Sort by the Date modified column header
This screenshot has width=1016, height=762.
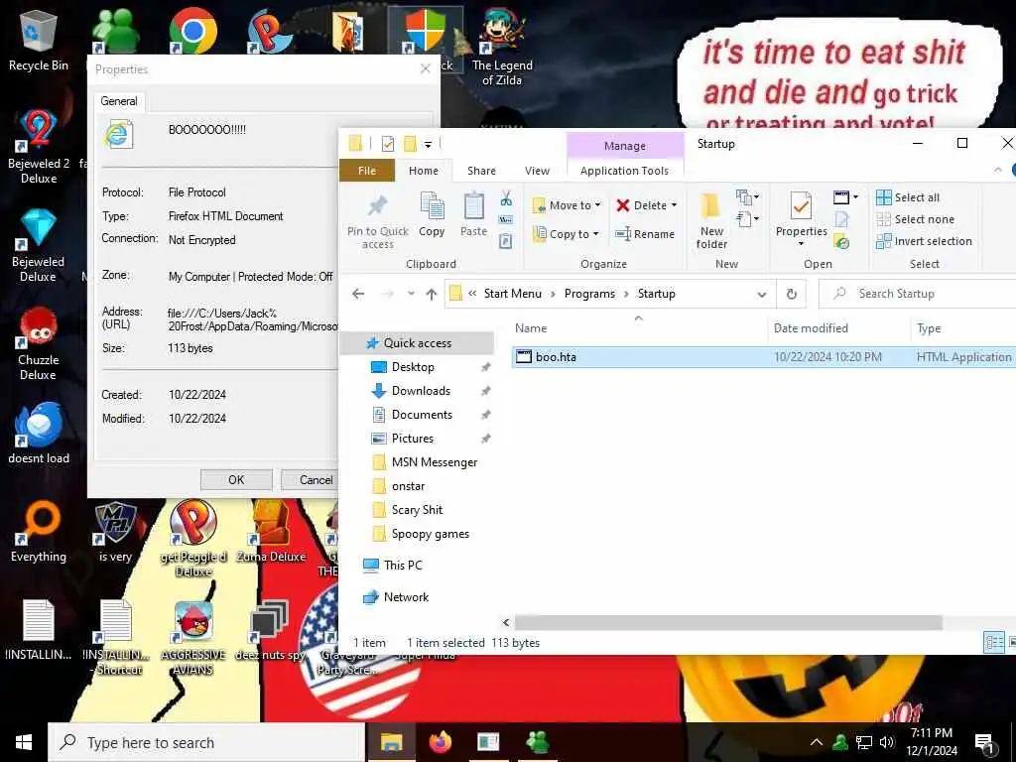pos(839,327)
